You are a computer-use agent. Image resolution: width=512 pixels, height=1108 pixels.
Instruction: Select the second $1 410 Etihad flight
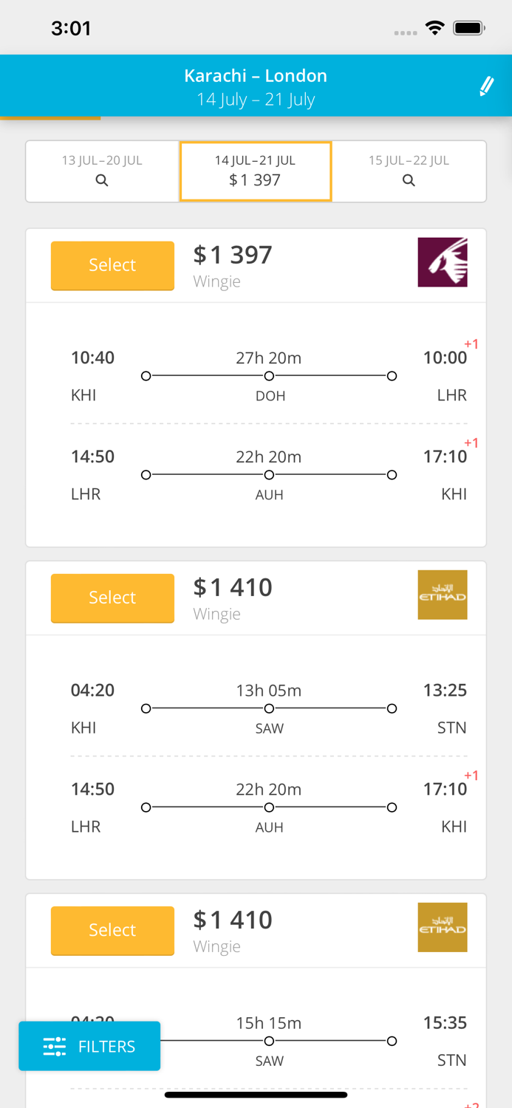coord(112,598)
